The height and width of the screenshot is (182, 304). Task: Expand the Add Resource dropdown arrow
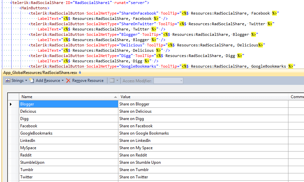(x=63, y=81)
